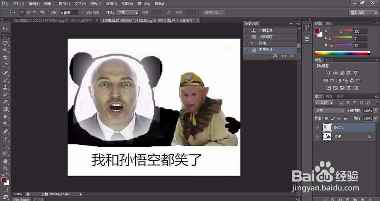This screenshot has height=201, width=380.
Task: Set history brush source at 自由变换
Action: point(246,50)
